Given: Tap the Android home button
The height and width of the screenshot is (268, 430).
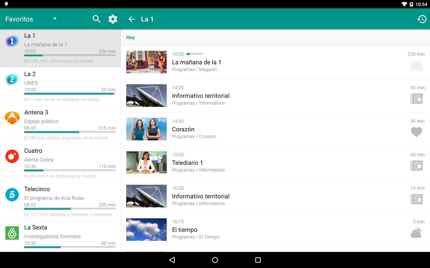Looking at the screenshot, I should point(215,260).
